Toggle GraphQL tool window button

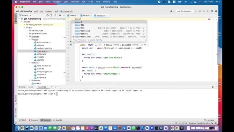58,120
